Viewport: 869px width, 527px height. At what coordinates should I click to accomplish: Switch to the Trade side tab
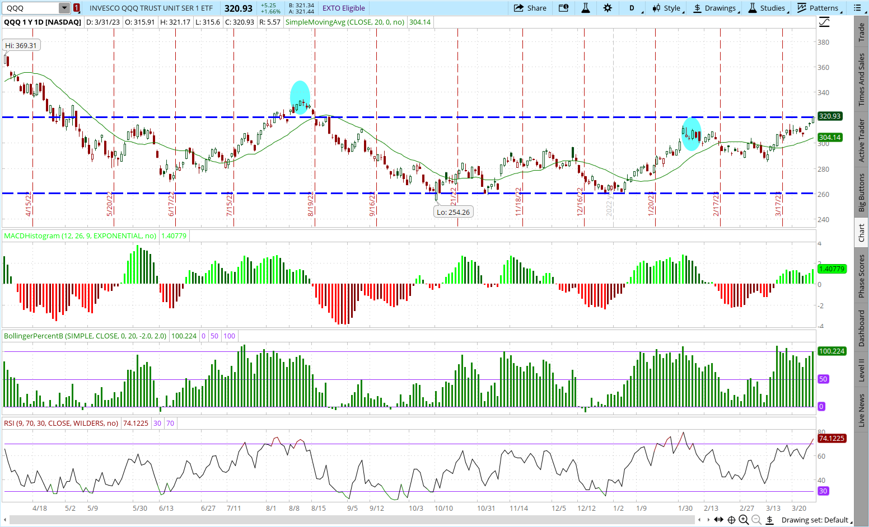click(861, 32)
